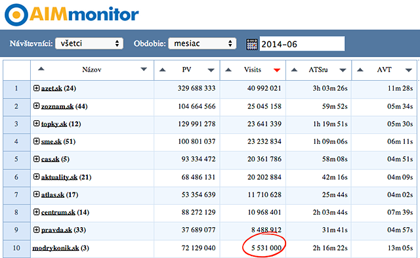The width and height of the screenshot is (420, 258).
Task: Click red Visits descending sort arrow
Action: 277,70
